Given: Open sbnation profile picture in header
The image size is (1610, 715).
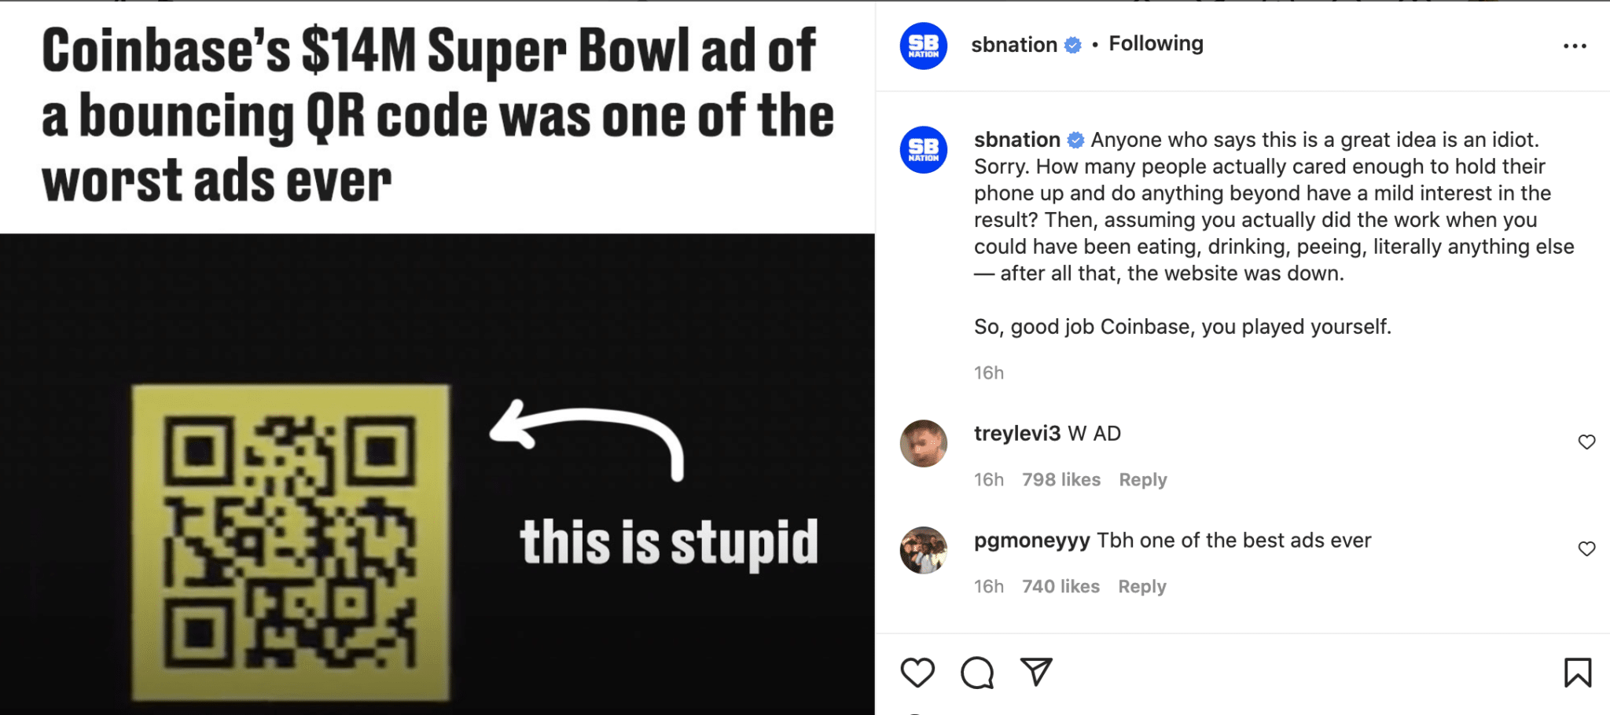Looking at the screenshot, I should point(923,46).
